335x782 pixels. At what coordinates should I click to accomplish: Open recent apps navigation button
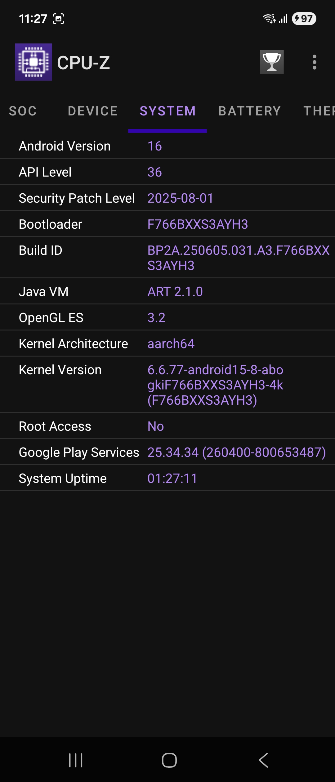click(76, 760)
